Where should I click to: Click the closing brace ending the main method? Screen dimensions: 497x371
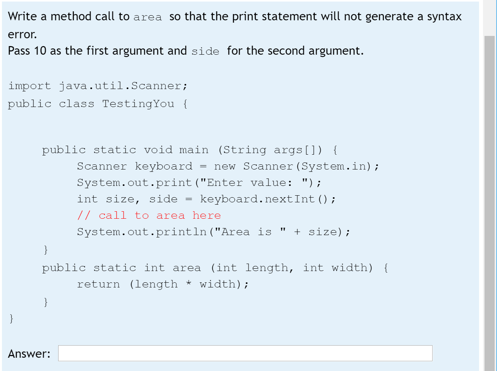(46, 248)
